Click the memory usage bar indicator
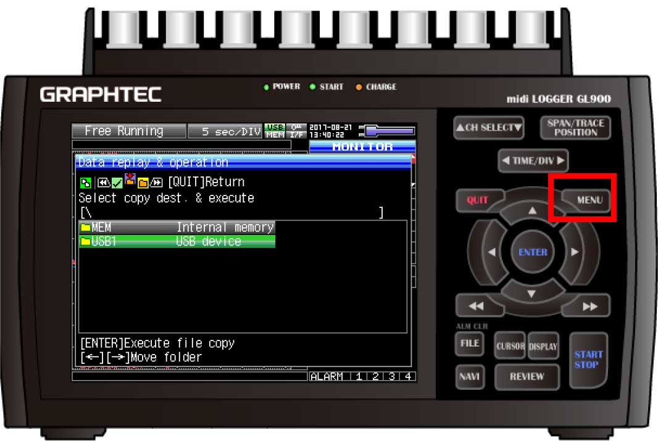 pyautogui.click(x=387, y=131)
